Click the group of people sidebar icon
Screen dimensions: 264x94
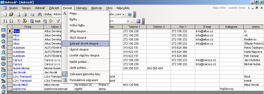(x=3, y=58)
